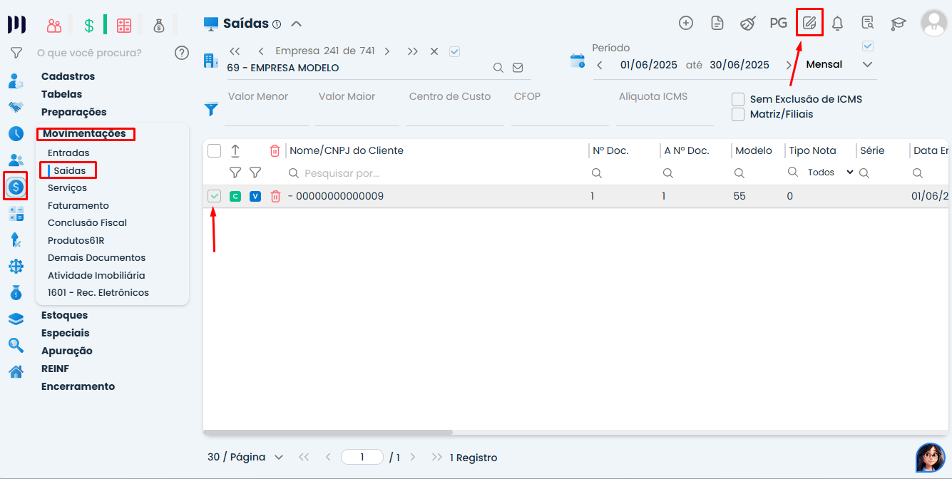Click the envelope icon beside company name
The height and width of the screenshot is (479, 952).
(518, 68)
